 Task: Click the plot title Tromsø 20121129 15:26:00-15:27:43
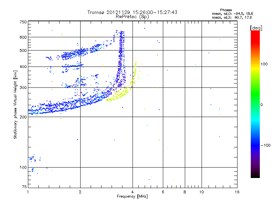pyautogui.click(x=132, y=12)
